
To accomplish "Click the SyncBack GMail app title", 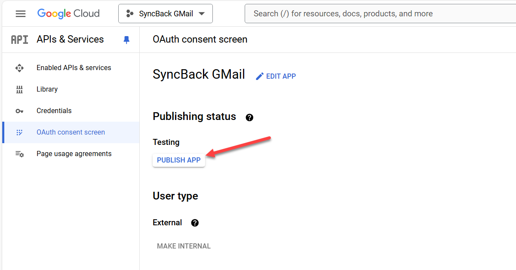I will coord(199,74).
